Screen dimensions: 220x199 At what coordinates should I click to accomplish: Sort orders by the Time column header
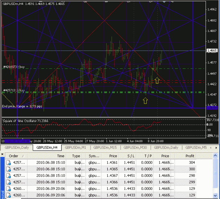pyautogui.click(x=47, y=156)
